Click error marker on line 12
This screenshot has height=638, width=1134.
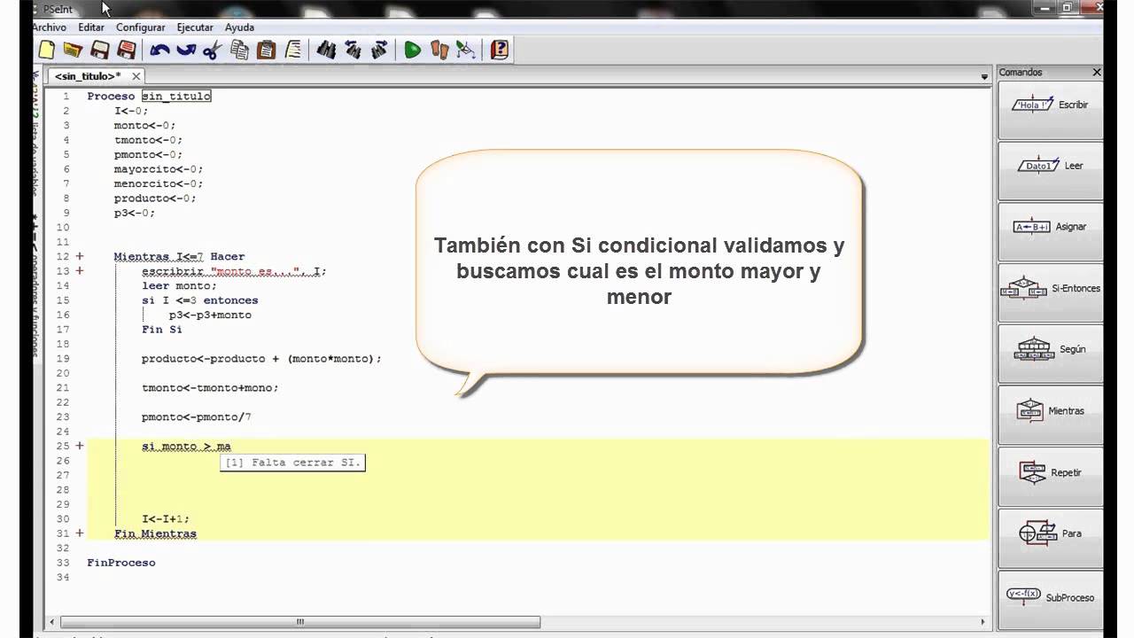pyautogui.click(x=79, y=256)
